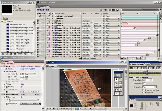Open the Fill Only display options dropdown
Image resolution: width=162 pixels, height=111 pixels.
[28, 74]
